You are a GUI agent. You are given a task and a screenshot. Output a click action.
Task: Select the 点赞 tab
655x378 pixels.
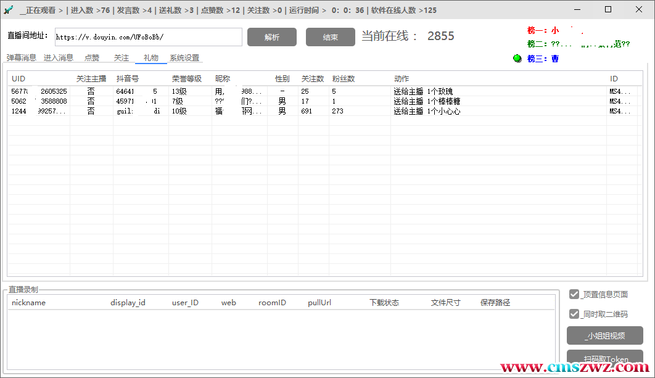(x=92, y=58)
